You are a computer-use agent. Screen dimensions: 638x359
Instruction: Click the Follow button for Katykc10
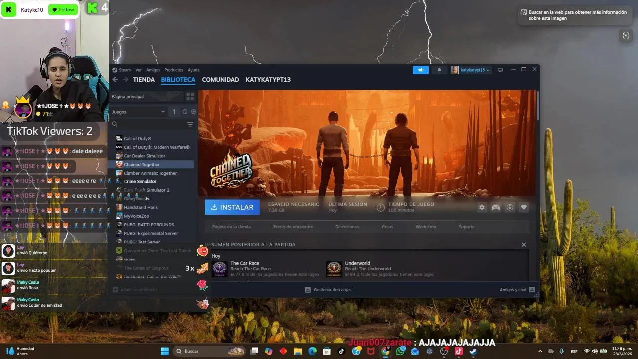coord(63,10)
